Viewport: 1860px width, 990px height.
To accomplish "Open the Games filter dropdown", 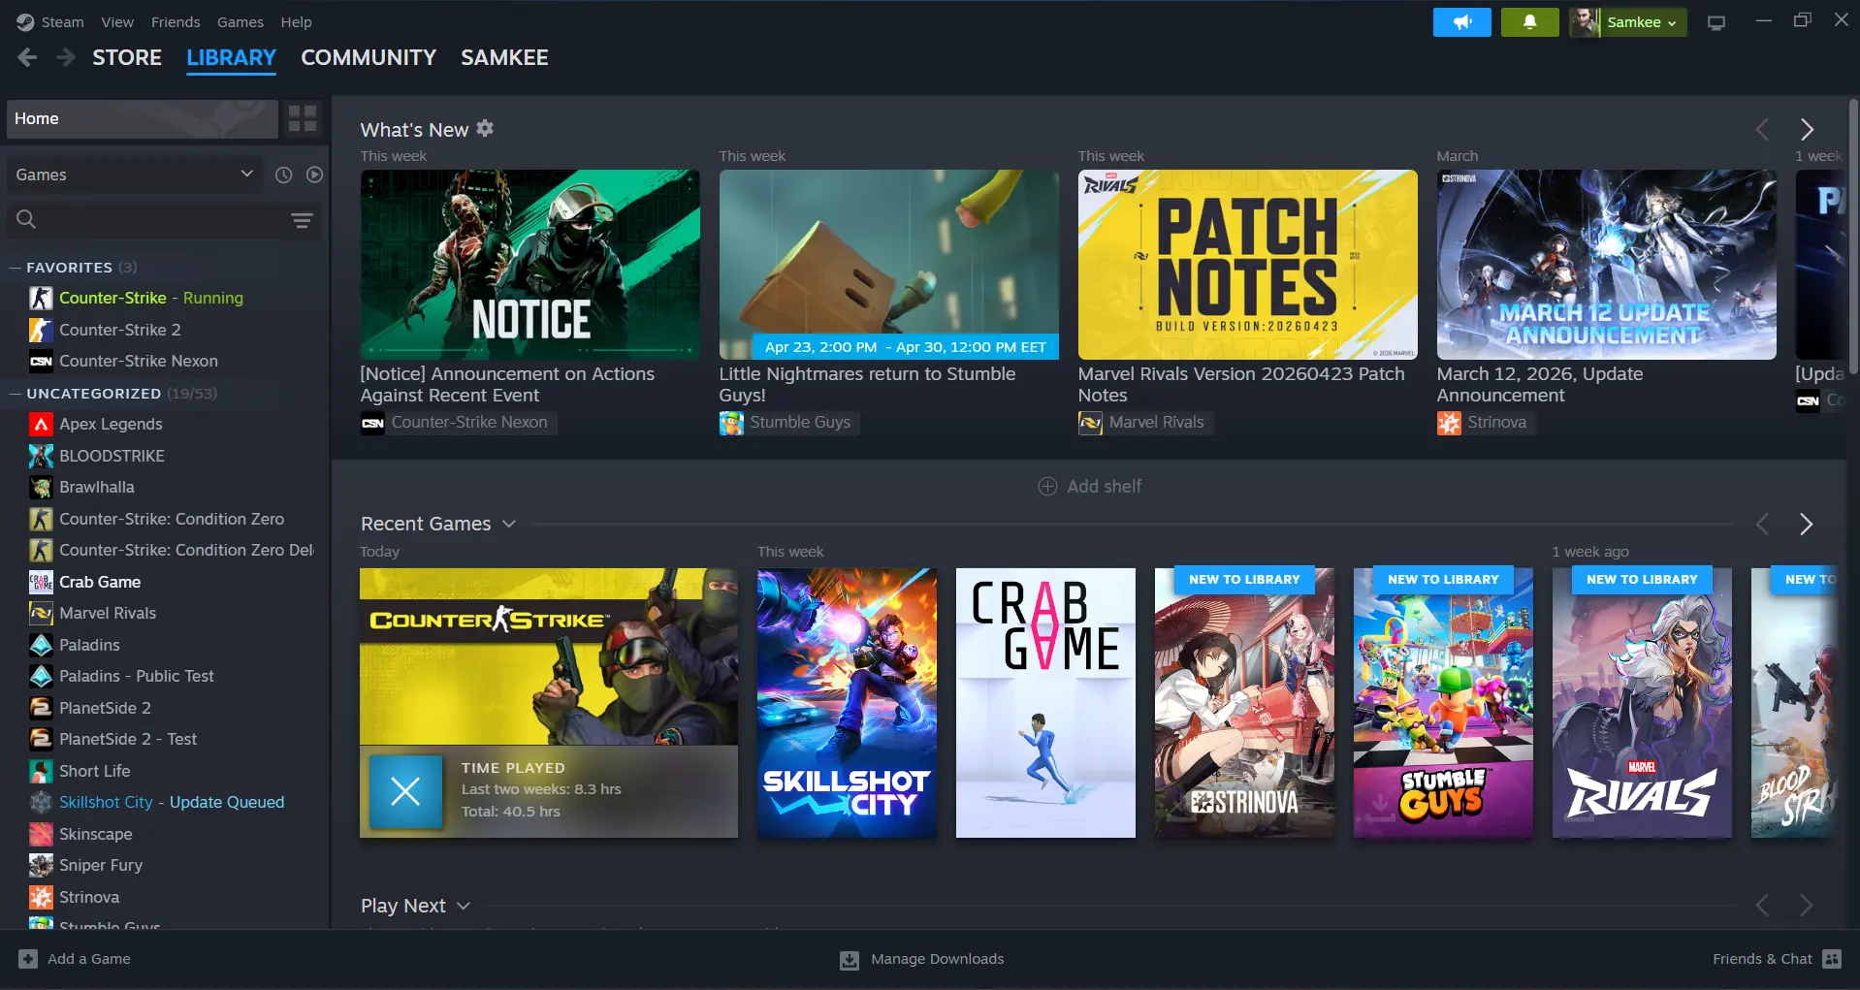I will [135, 175].
